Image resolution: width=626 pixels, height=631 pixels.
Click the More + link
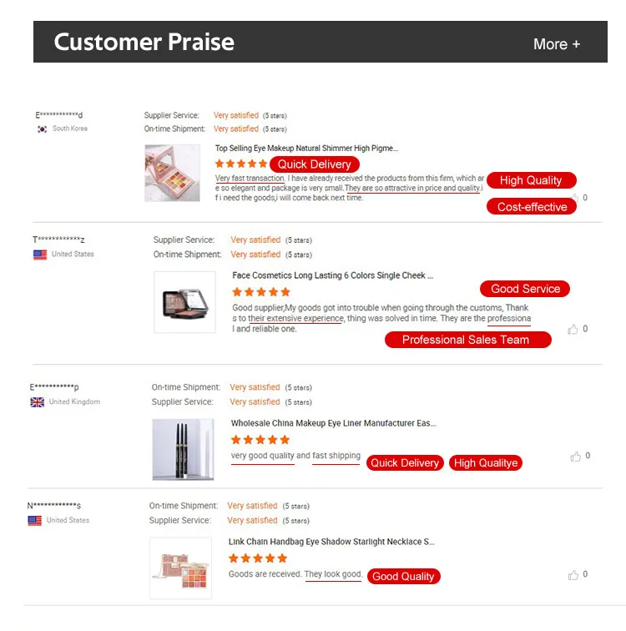pos(557,44)
